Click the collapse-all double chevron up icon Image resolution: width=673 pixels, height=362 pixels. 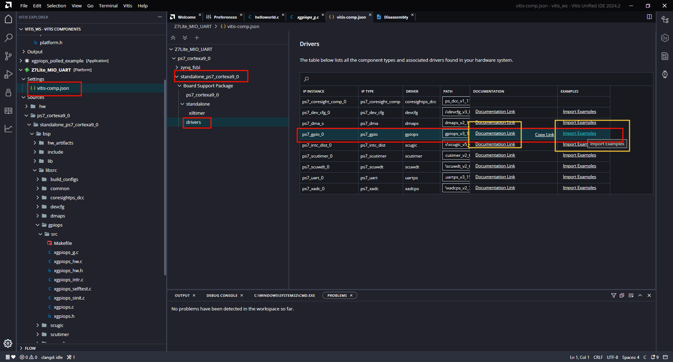point(173,38)
